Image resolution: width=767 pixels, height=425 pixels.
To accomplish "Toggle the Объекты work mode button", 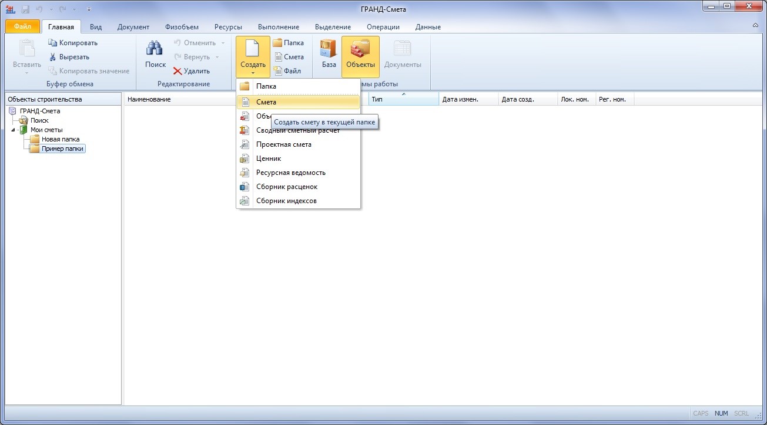I will [x=360, y=57].
